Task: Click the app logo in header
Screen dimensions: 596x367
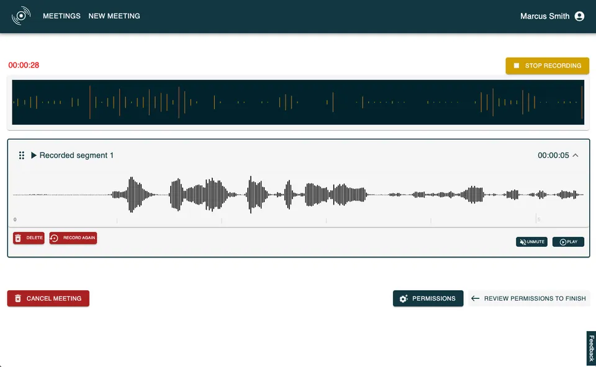Action: pyautogui.click(x=21, y=16)
